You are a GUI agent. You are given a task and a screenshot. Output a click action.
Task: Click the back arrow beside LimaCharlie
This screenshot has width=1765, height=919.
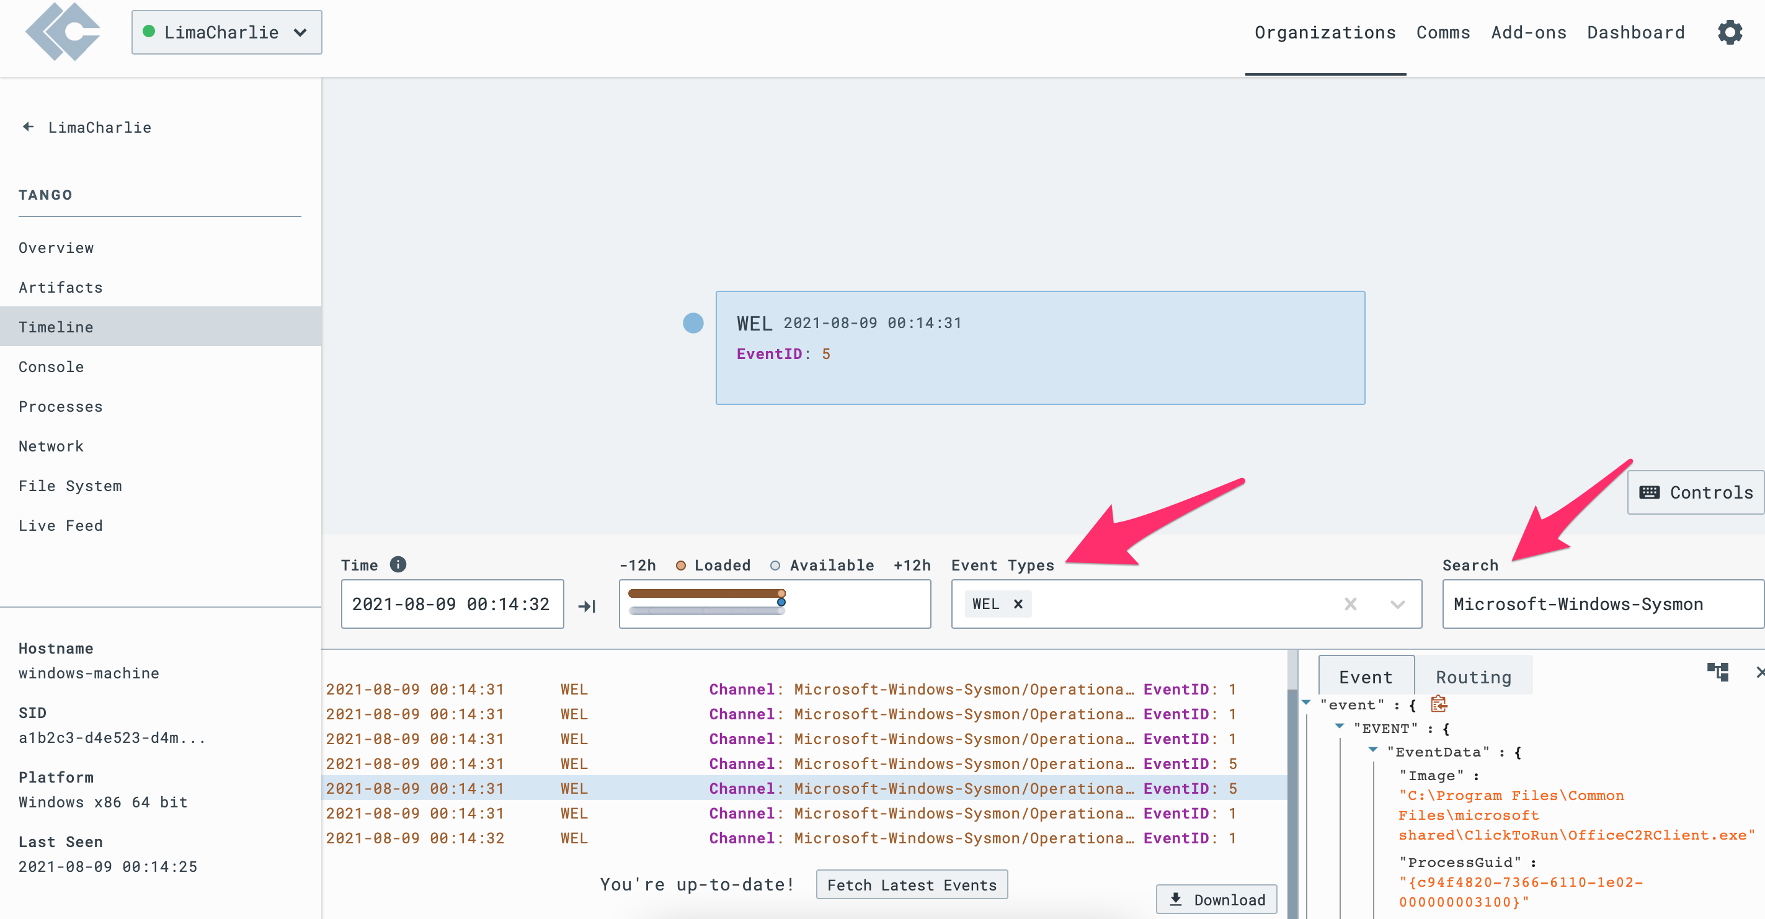28,127
